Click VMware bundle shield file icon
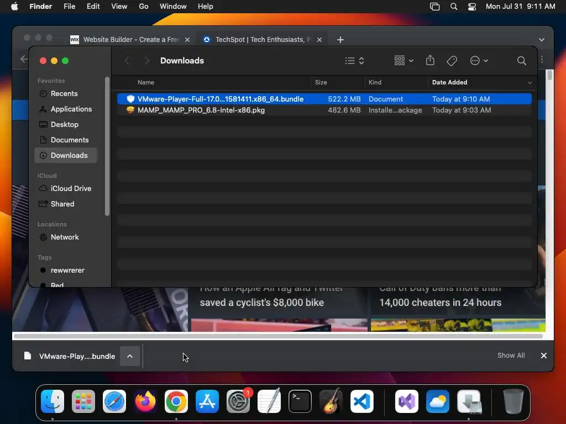566x424 pixels. tap(130, 99)
